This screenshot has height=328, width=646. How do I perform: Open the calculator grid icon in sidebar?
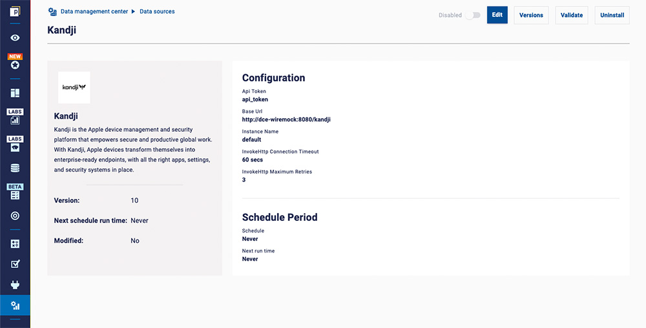pyautogui.click(x=15, y=244)
